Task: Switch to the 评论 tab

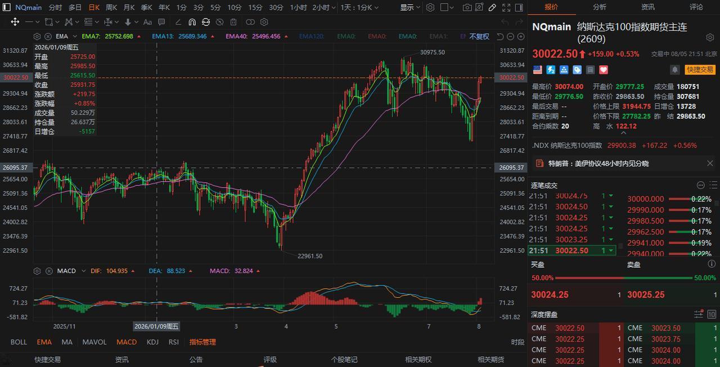Action: pos(696,7)
